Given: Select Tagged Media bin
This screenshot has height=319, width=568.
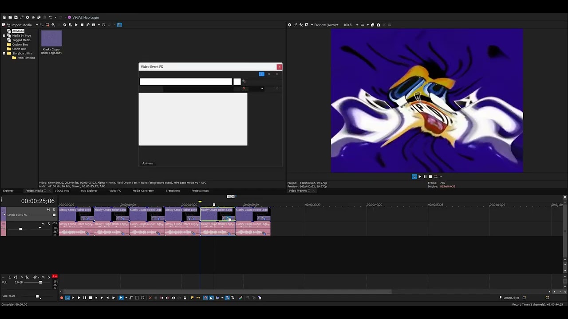Looking at the screenshot, I should point(21,40).
